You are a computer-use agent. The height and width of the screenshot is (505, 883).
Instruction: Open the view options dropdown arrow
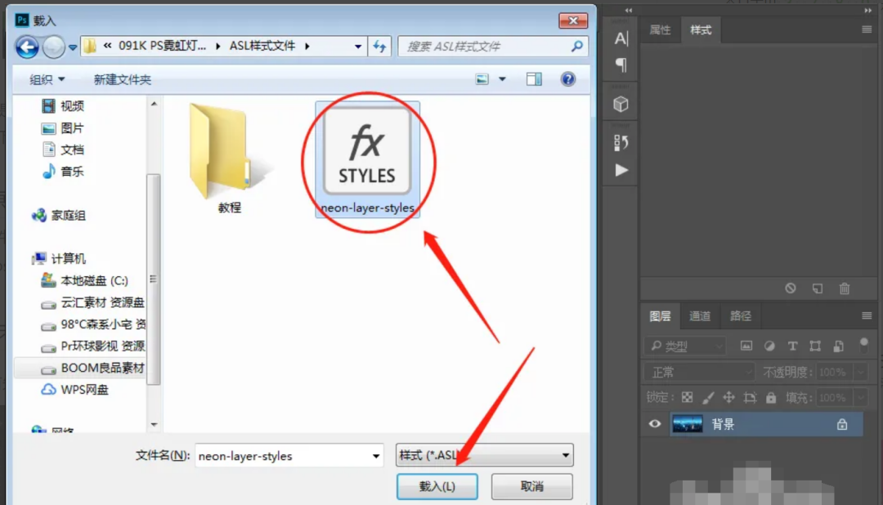(x=502, y=79)
